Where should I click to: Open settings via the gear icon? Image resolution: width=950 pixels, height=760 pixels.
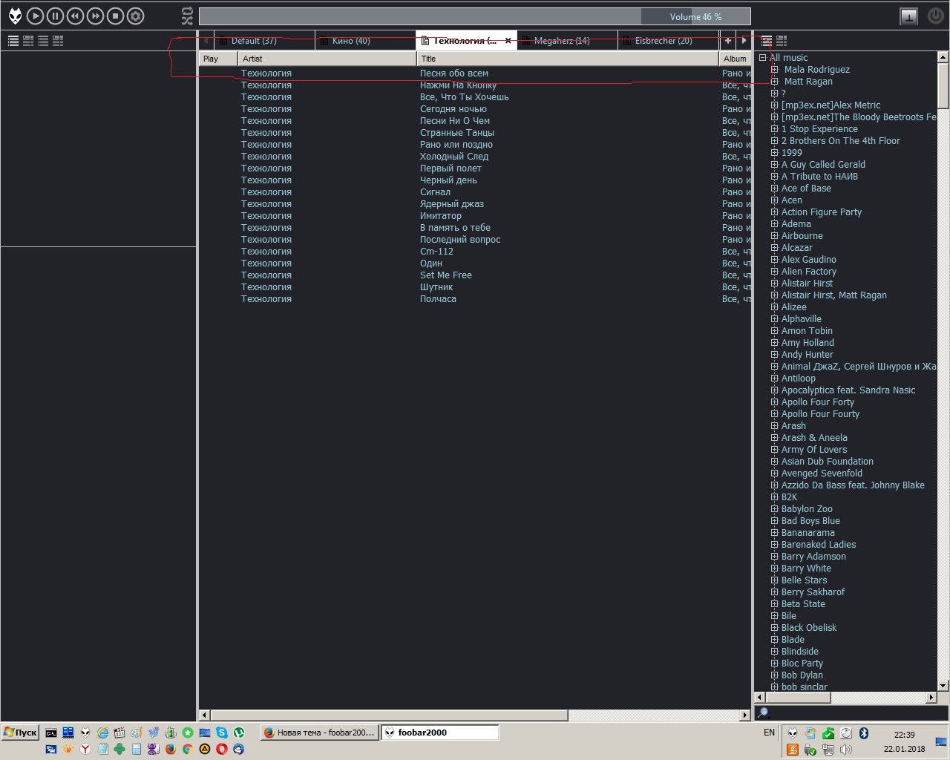coord(135,16)
